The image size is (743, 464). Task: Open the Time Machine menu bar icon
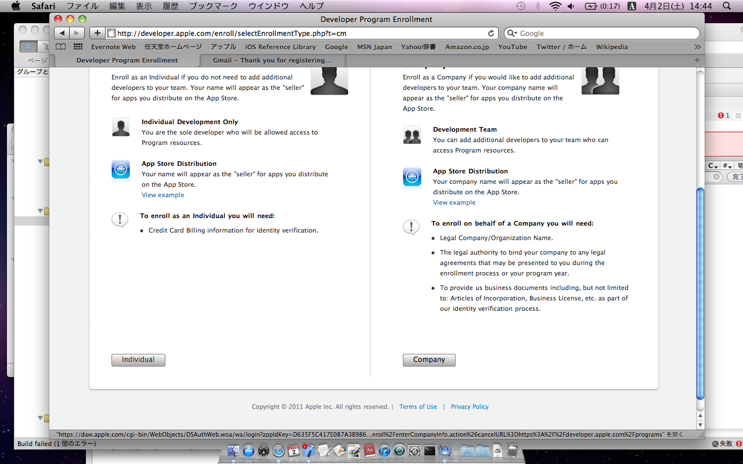tap(521, 6)
